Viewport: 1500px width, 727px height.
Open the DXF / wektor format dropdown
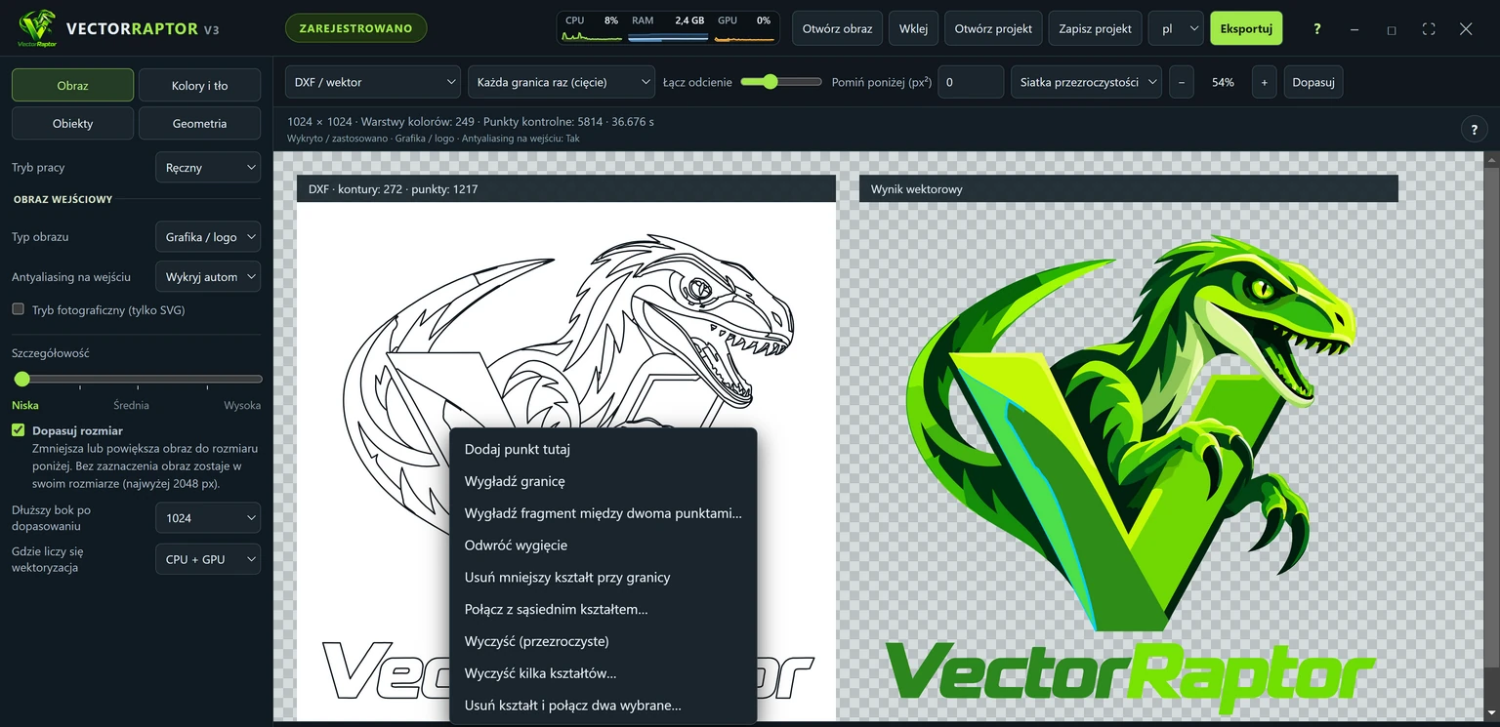[372, 82]
